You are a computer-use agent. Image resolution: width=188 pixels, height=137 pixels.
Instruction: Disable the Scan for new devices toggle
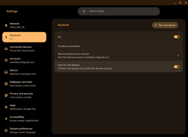[x=177, y=67]
